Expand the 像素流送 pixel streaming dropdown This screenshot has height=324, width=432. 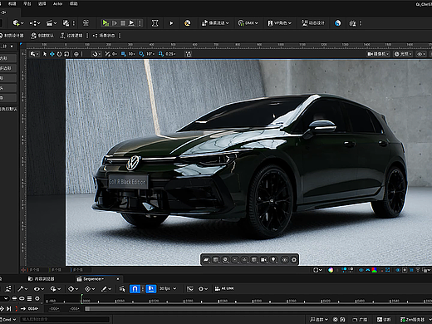pos(215,23)
